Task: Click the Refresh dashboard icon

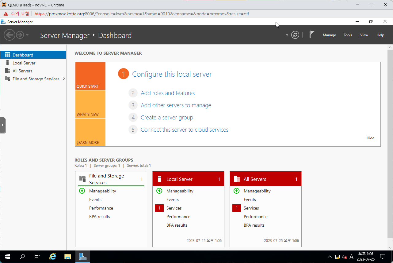Action: 295,35
